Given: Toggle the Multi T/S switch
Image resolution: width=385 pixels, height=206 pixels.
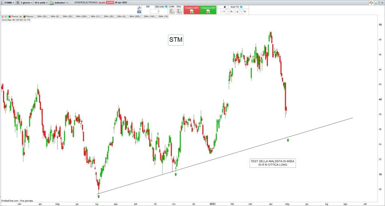Looking at the screenshot, I should (x=226, y=7).
